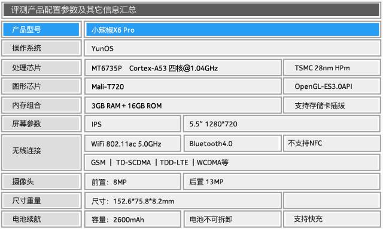Select the 前置: 8MP camera cell

click(x=133, y=181)
